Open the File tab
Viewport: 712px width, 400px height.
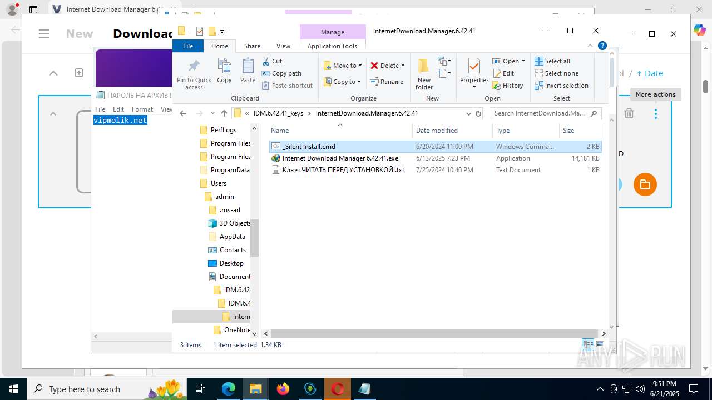pyautogui.click(x=188, y=46)
